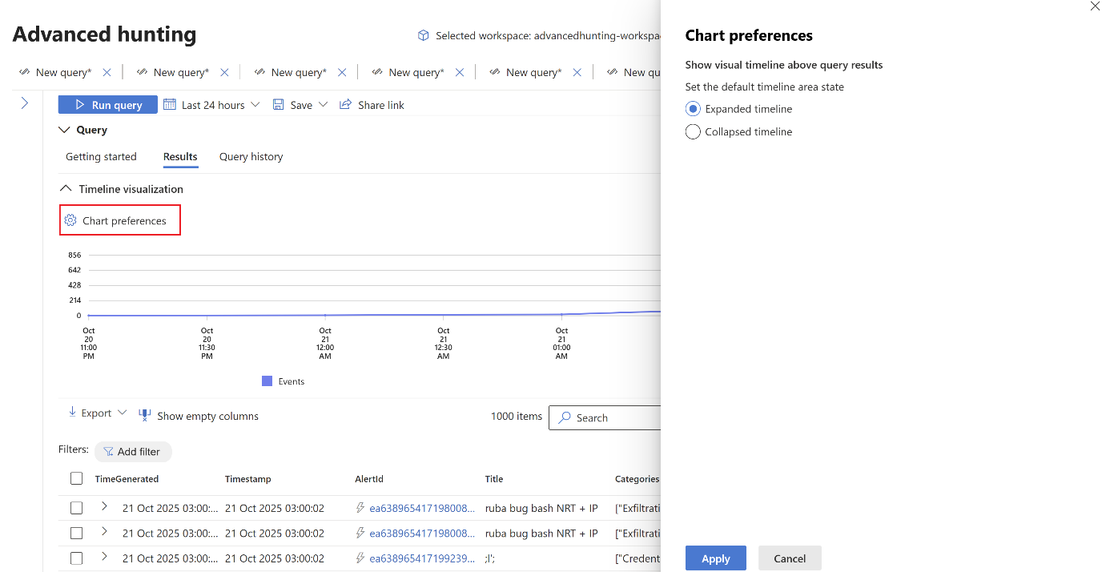Open the Getting started tab
1102x572 pixels.
pyautogui.click(x=101, y=157)
